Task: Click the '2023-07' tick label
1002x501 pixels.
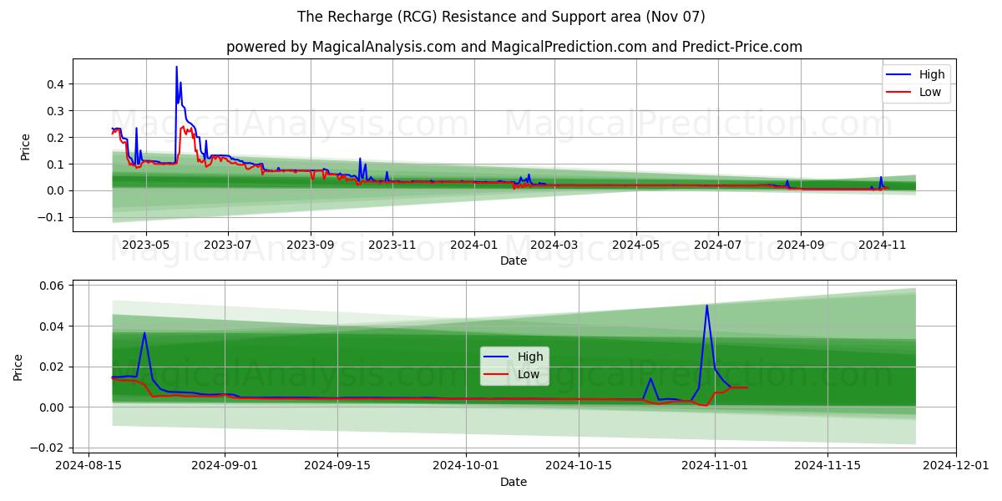Action: coord(228,245)
